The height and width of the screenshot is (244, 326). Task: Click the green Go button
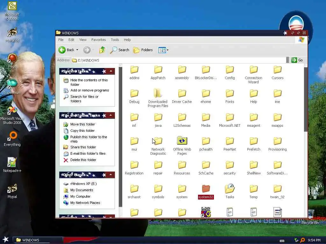coord(297,60)
